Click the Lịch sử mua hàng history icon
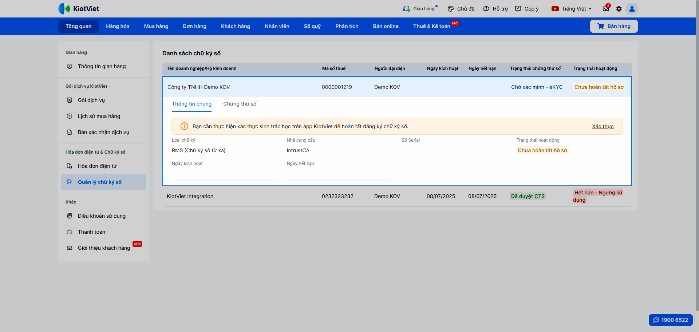 point(70,116)
